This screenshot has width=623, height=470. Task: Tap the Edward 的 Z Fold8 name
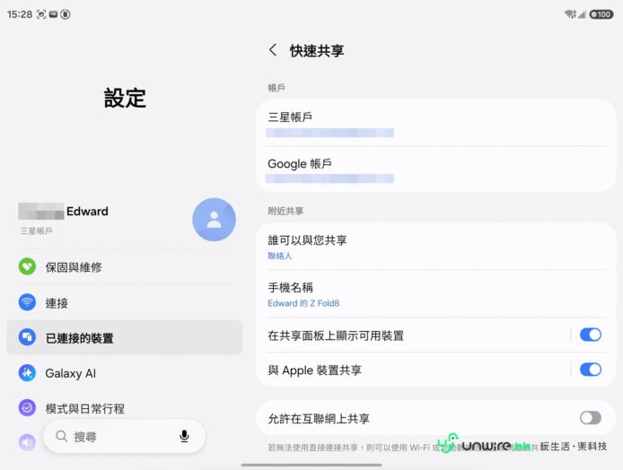click(x=303, y=303)
